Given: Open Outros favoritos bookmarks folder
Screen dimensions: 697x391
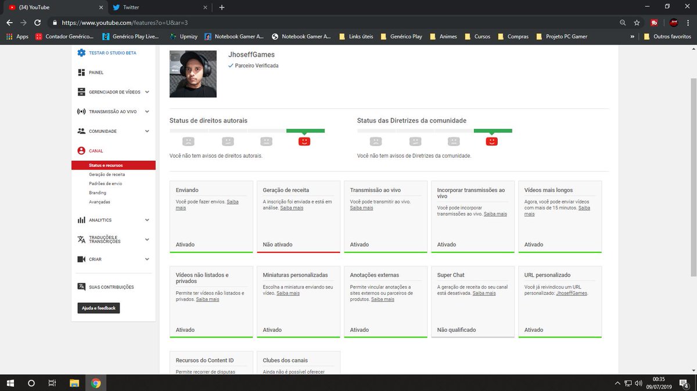Looking at the screenshot, I should (668, 37).
